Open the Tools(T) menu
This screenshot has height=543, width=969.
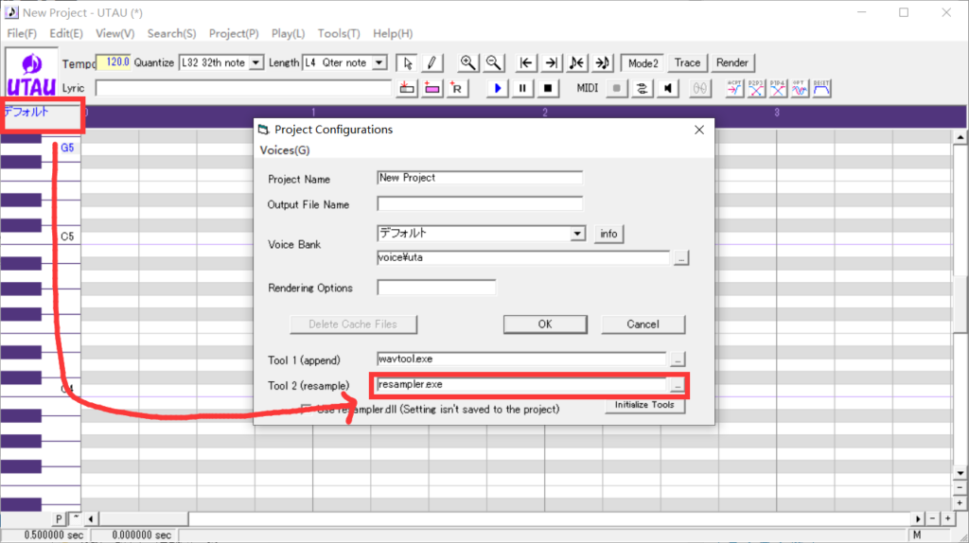(x=339, y=33)
